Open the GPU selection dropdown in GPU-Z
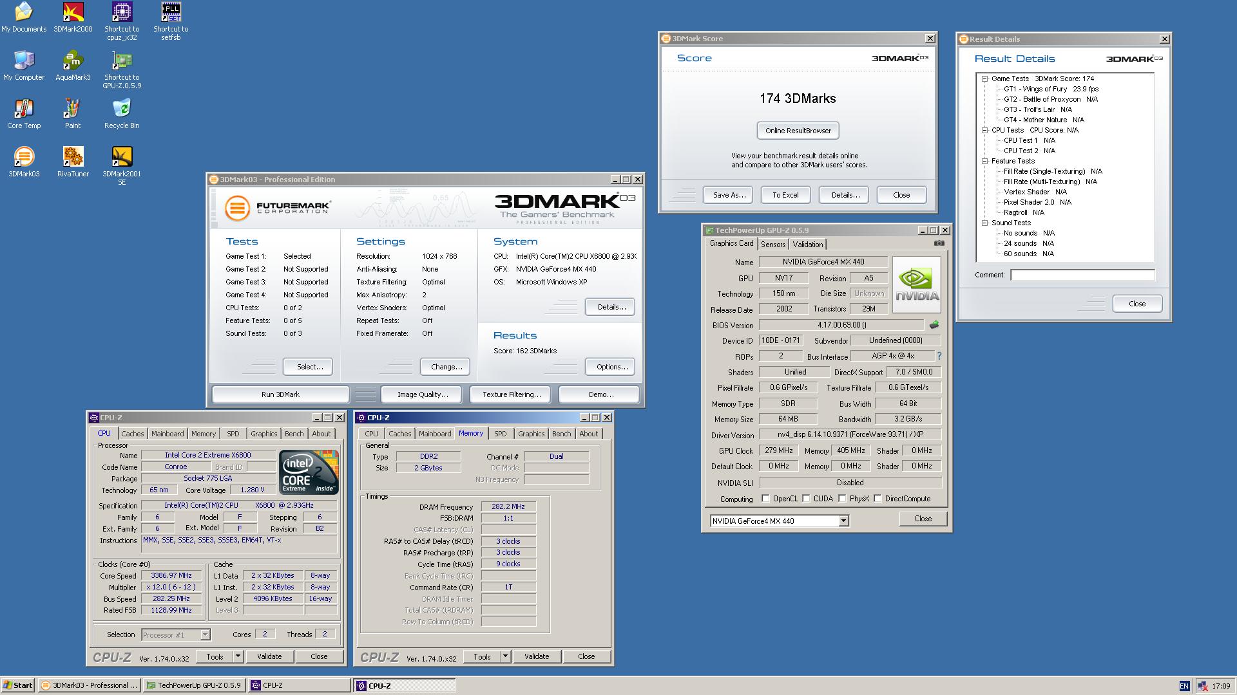1237x695 pixels. point(843,521)
